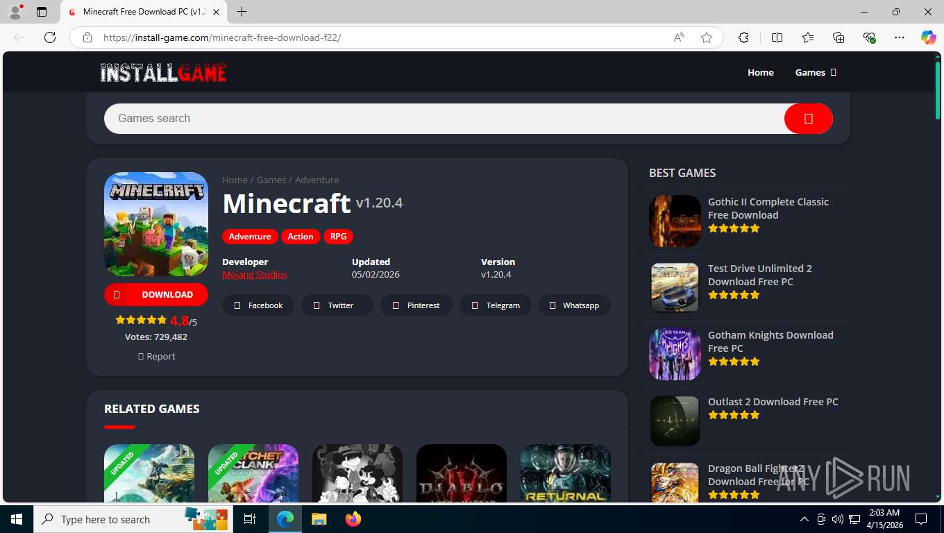
Task: Select the Action genre tag
Action: [301, 237]
